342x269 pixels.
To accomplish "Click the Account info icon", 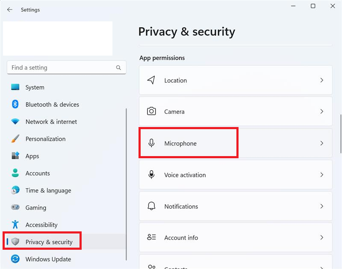I will 151,237.
